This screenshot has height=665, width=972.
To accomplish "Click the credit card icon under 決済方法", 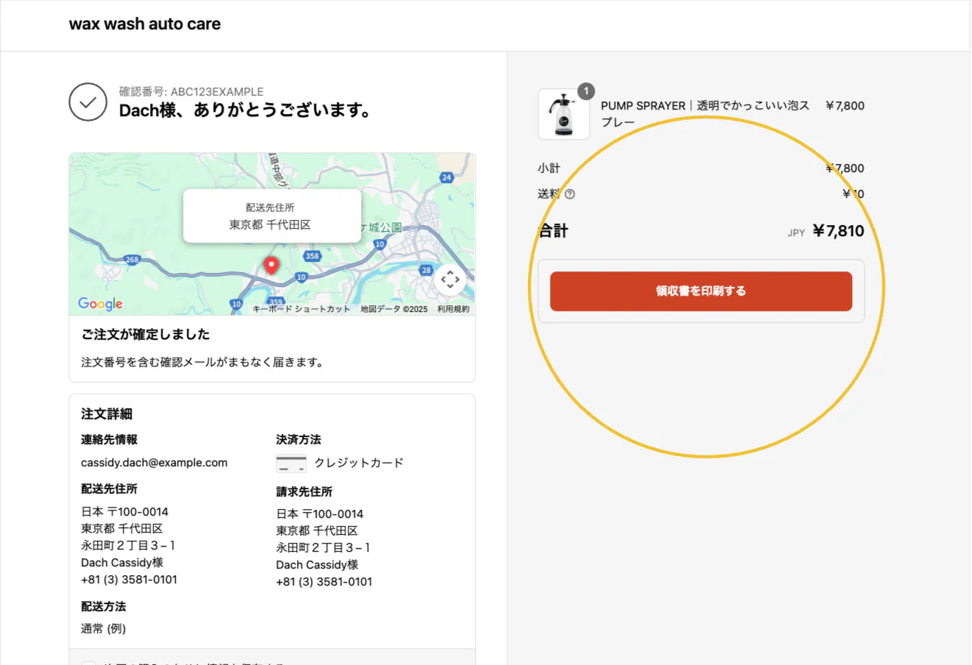I will pos(291,463).
